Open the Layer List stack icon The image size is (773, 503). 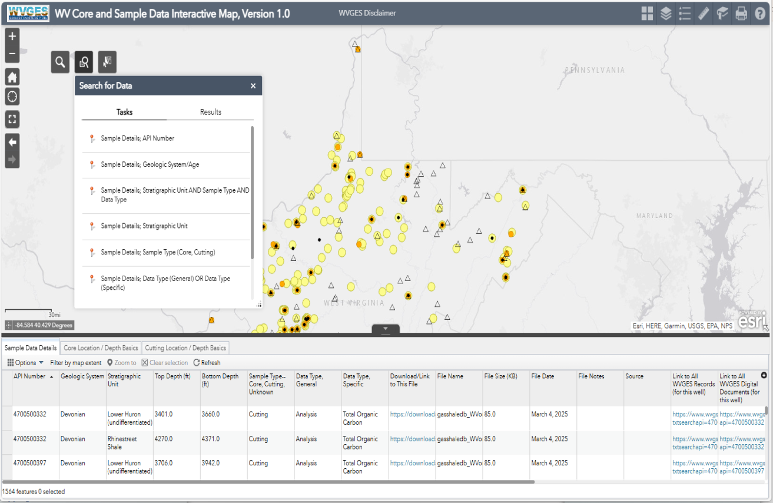click(666, 14)
